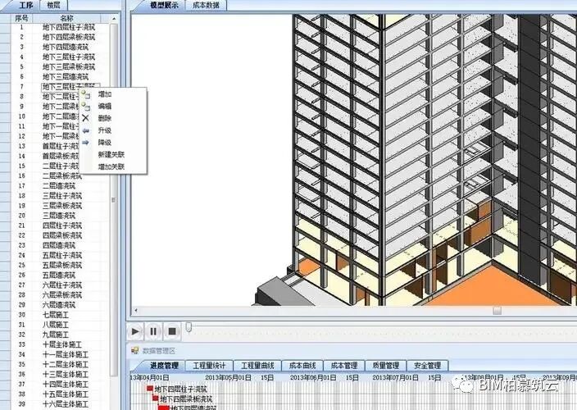Click the 升级 left arrow icon
Screen dimensions: 577x410
pyautogui.click(x=86, y=130)
